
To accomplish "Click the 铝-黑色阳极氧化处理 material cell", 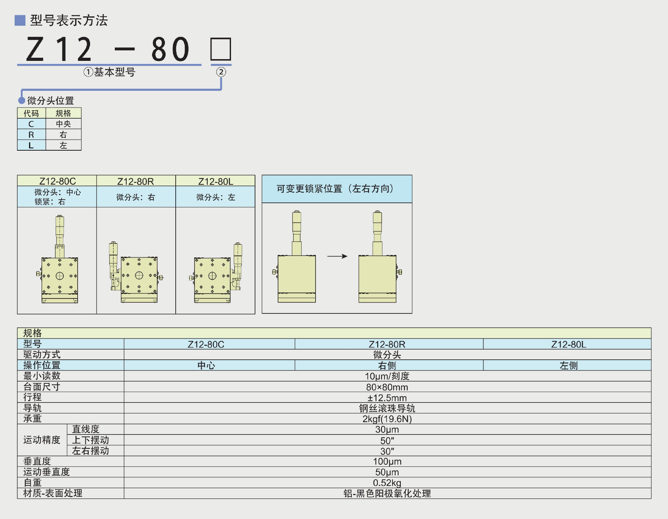I will tap(387, 493).
